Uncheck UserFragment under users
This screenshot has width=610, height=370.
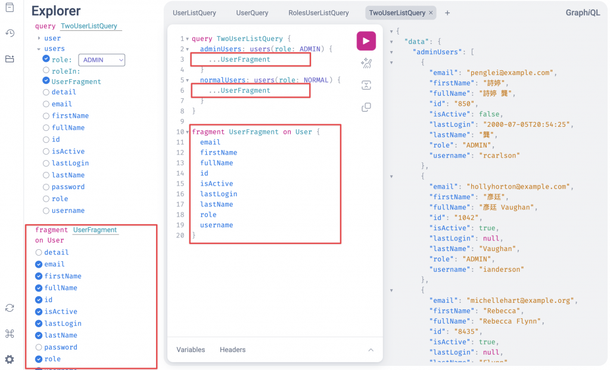(46, 80)
